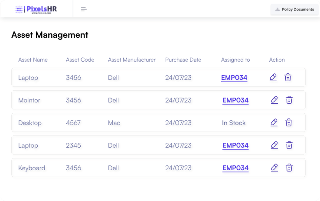Open EMP034 link in Mointor row

tap(235, 100)
